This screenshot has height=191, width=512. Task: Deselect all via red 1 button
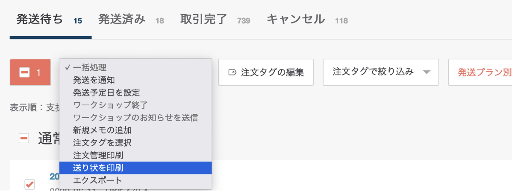tap(30, 72)
